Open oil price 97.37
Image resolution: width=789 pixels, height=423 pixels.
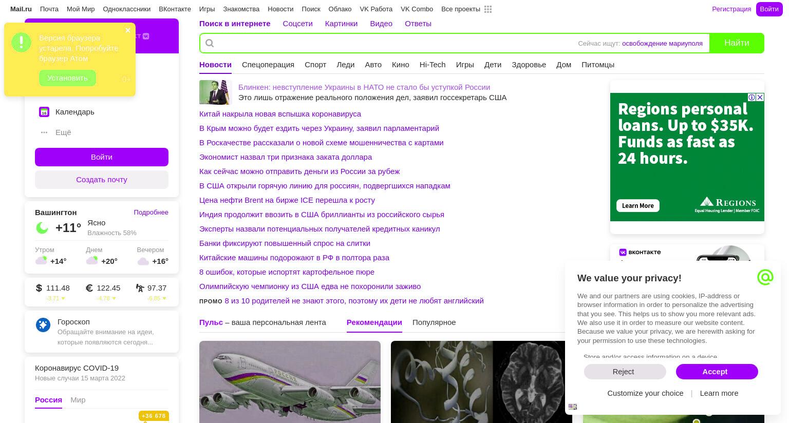(152, 288)
